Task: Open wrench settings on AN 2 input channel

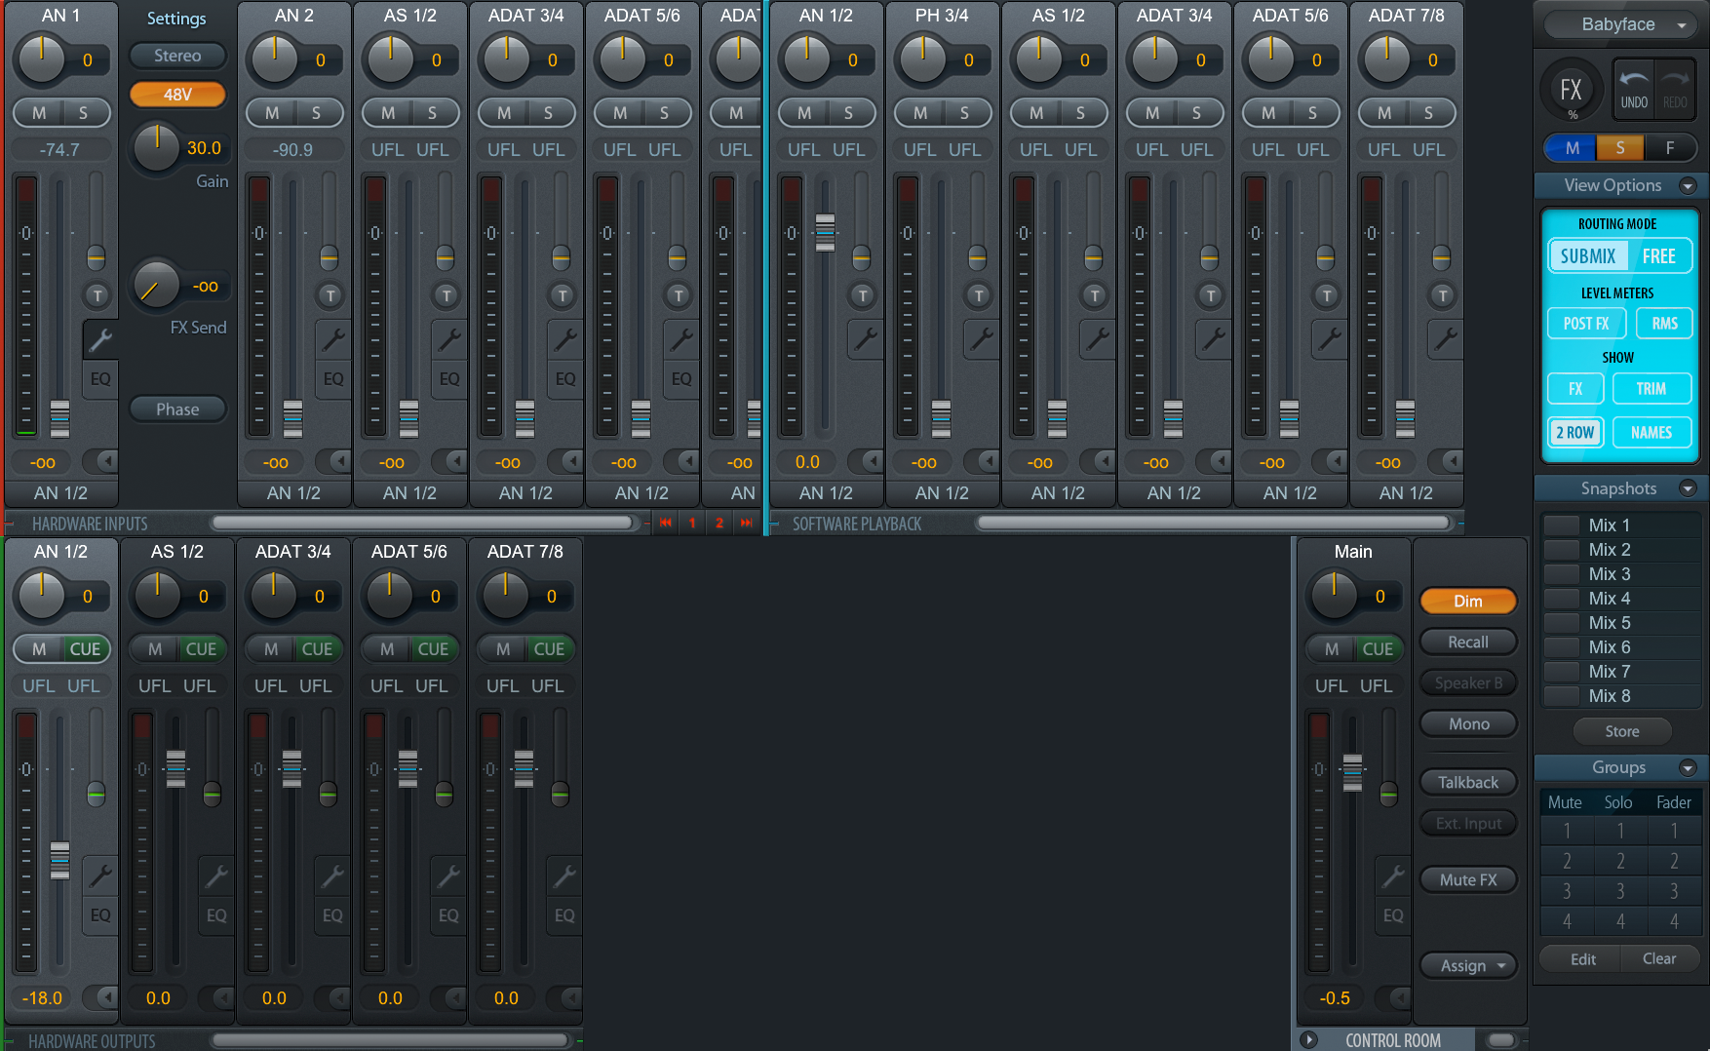Action: pos(332,339)
